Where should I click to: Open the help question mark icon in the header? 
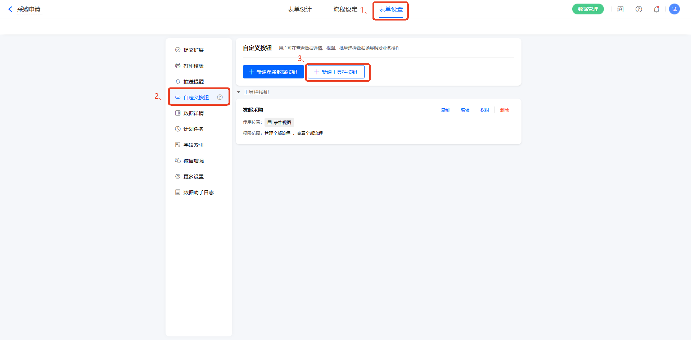pyautogui.click(x=639, y=9)
